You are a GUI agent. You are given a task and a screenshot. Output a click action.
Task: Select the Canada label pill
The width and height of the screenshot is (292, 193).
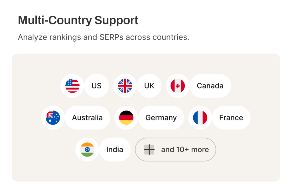210,86
